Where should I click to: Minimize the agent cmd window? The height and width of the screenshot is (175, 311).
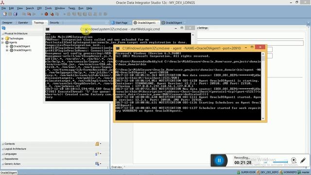(x=246, y=48)
